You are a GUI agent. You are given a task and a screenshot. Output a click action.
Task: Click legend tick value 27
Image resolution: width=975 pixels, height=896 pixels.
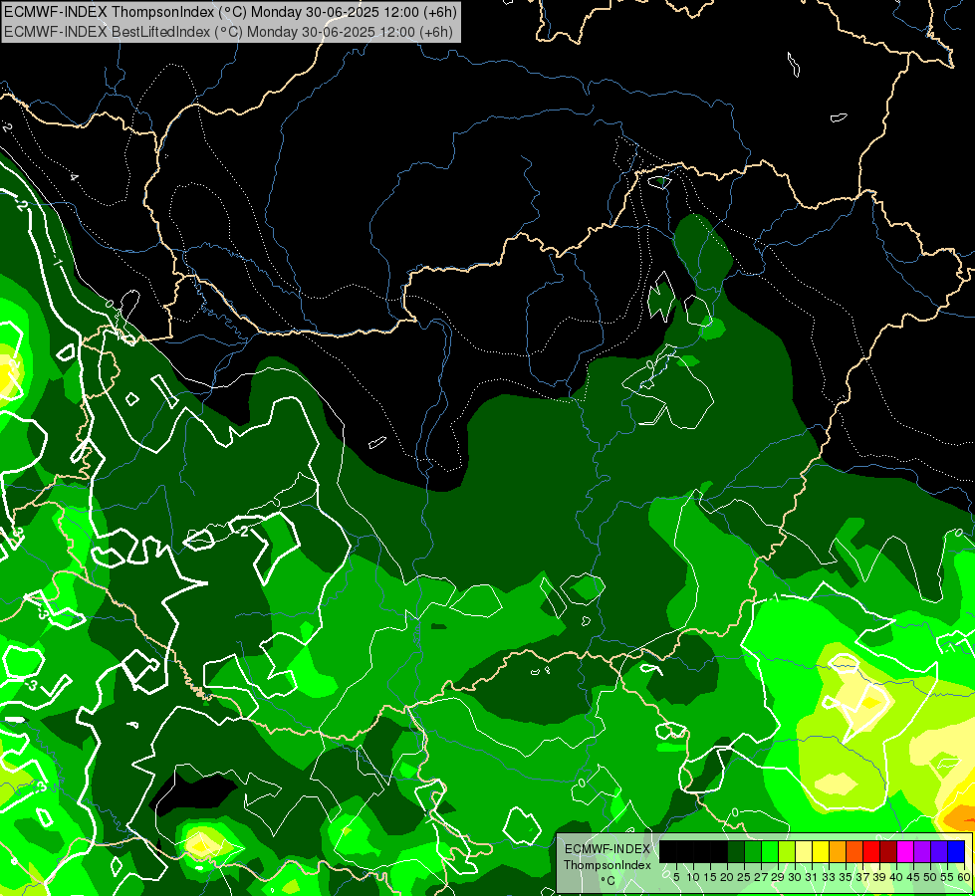pos(761,877)
